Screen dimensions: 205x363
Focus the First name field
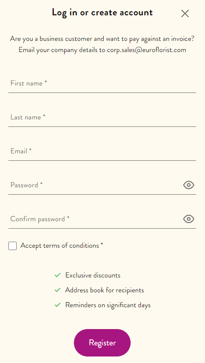click(x=102, y=83)
